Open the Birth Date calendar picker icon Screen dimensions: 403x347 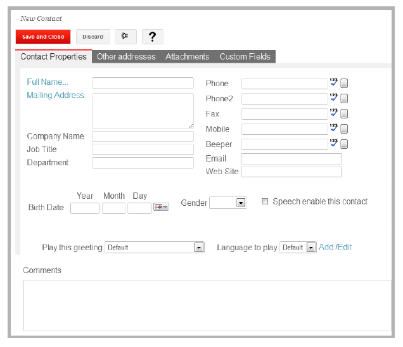tap(161, 207)
